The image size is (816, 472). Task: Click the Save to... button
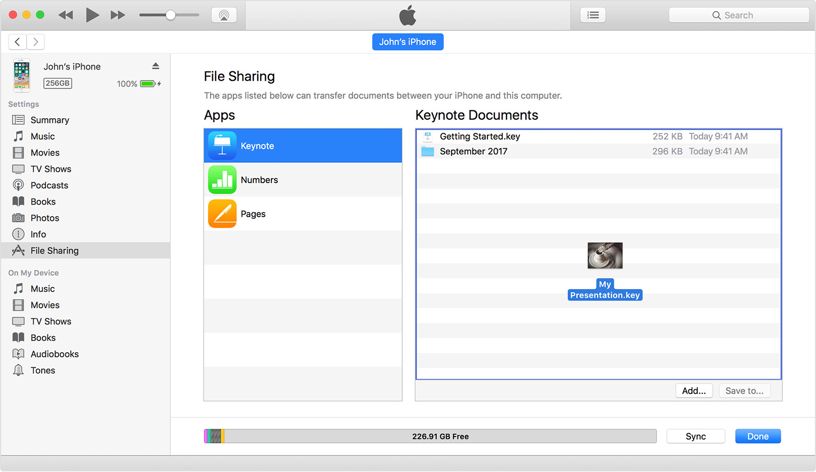(x=744, y=391)
